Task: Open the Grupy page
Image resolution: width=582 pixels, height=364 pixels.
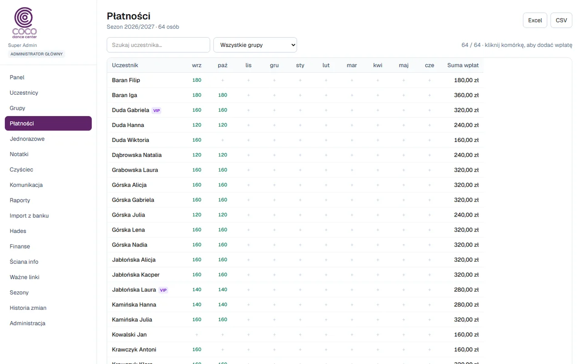Action: pyautogui.click(x=48, y=108)
